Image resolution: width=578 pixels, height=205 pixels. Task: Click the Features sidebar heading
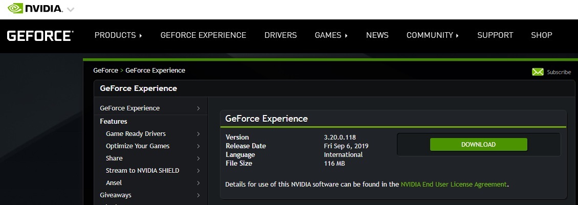tap(114, 121)
